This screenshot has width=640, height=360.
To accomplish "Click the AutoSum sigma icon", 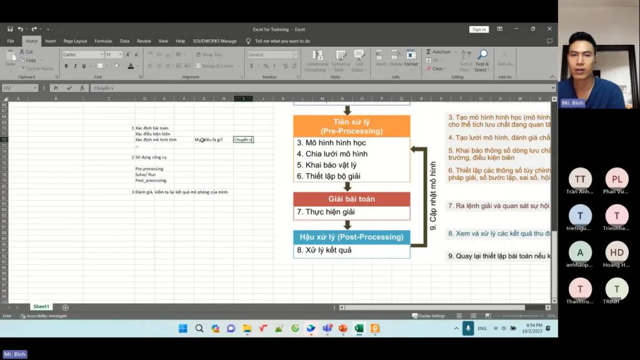I will [429, 52].
